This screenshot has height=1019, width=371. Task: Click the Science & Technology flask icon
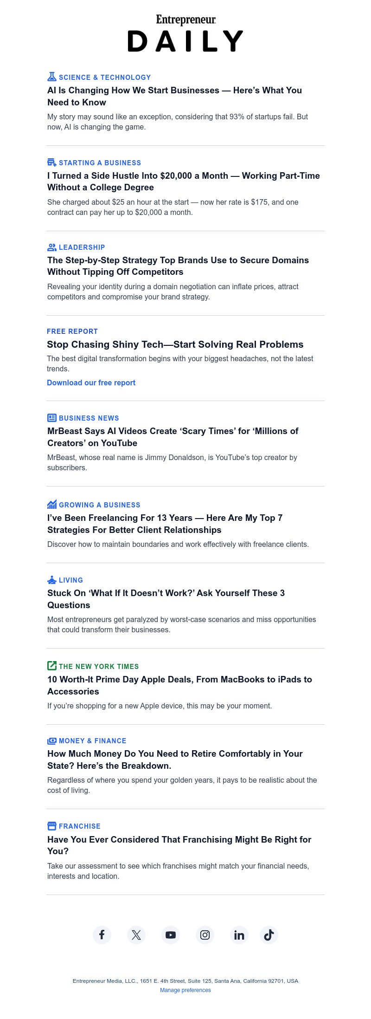coord(52,77)
